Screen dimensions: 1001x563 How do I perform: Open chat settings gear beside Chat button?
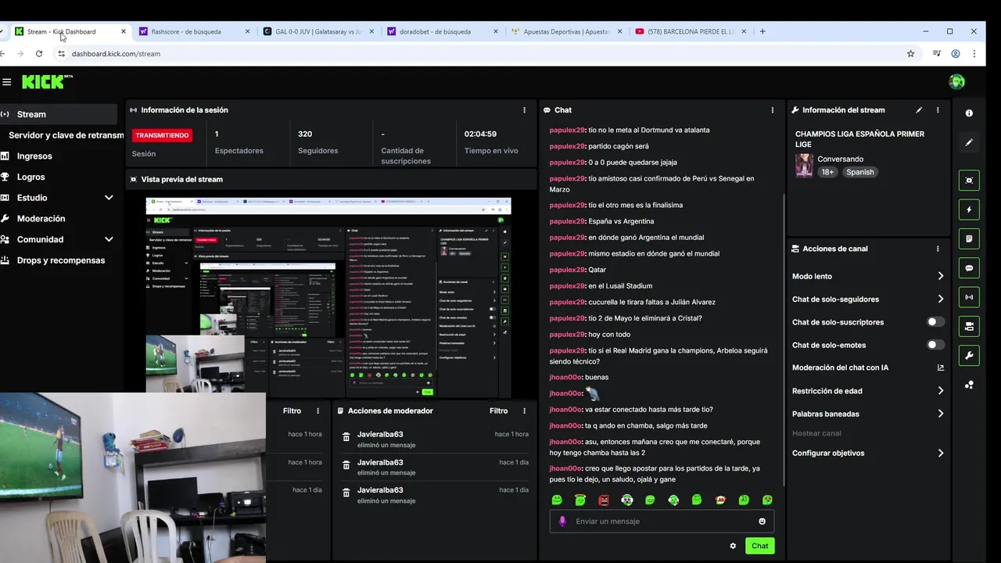tap(733, 546)
